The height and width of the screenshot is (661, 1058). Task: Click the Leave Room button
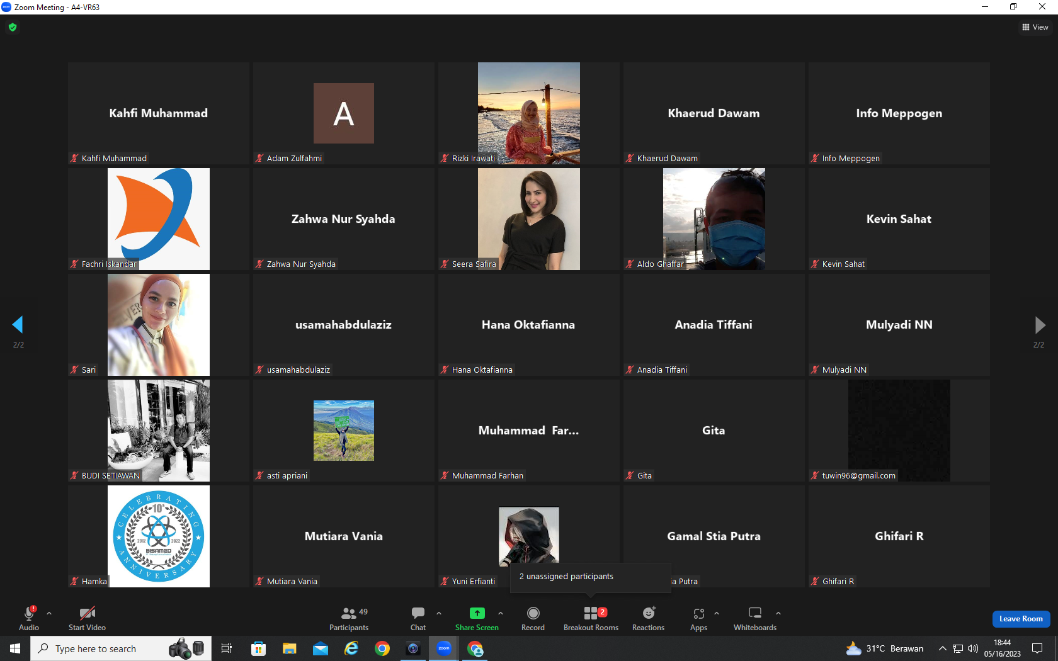(1021, 619)
